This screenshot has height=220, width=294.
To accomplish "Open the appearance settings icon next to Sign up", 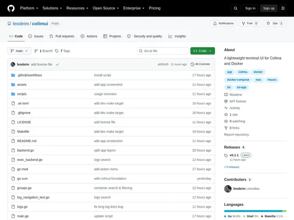I will click(283, 8).
